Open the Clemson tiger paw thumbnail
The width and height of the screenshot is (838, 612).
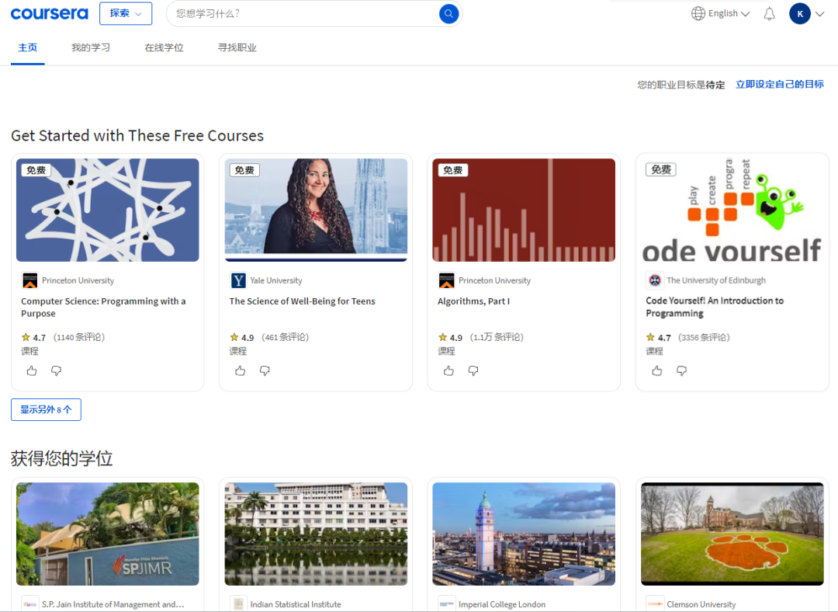[732, 534]
